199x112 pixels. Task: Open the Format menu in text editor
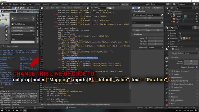tap(69, 8)
